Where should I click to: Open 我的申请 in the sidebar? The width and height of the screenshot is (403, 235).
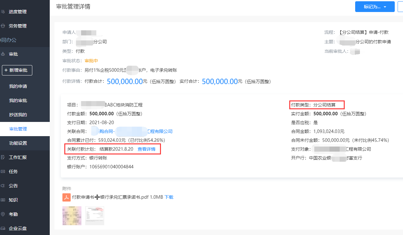[18, 87]
